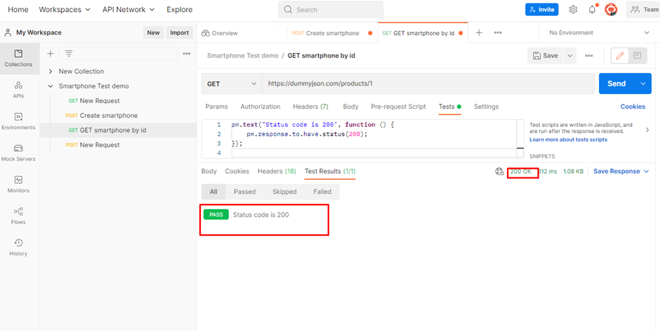
Task: Click the network globe icon near status
Action: (x=499, y=171)
